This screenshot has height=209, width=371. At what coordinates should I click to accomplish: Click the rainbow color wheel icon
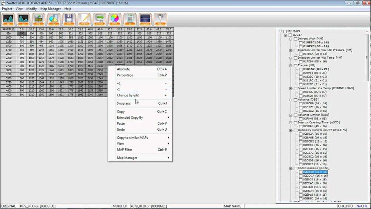pyautogui.click(x=115, y=19)
